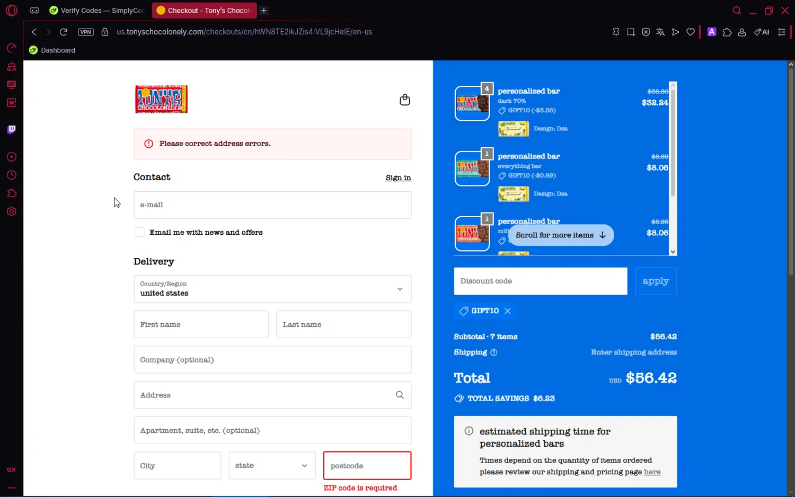Switch to Verify Codes SimplyCodes tab
This screenshot has height=497, width=795.
(x=97, y=11)
